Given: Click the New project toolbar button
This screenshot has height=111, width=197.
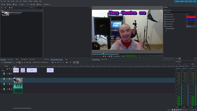Looking at the screenshot, I should pyautogui.click(x=3, y=4).
